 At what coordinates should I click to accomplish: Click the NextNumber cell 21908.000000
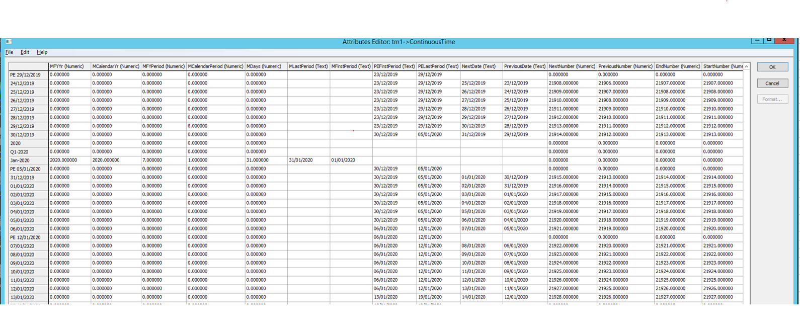pos(572,83)
